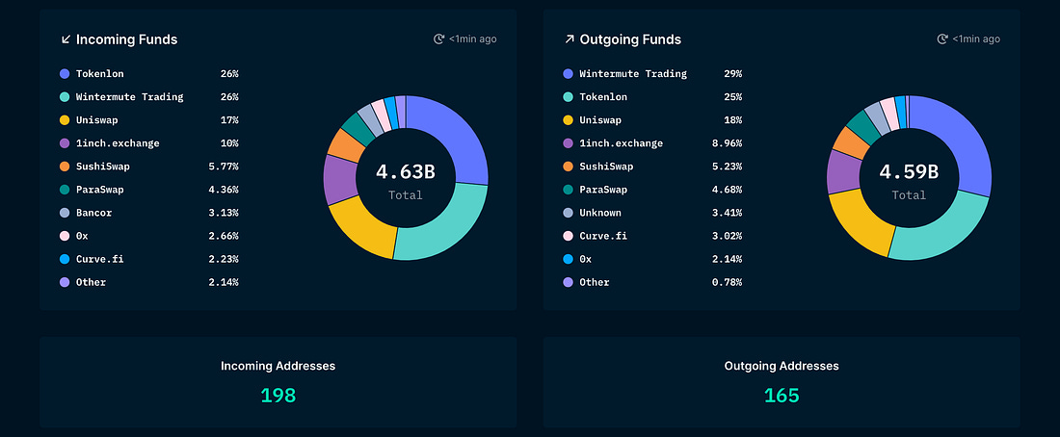Select Unknown label in Outgoing Funds

[600, 213]
